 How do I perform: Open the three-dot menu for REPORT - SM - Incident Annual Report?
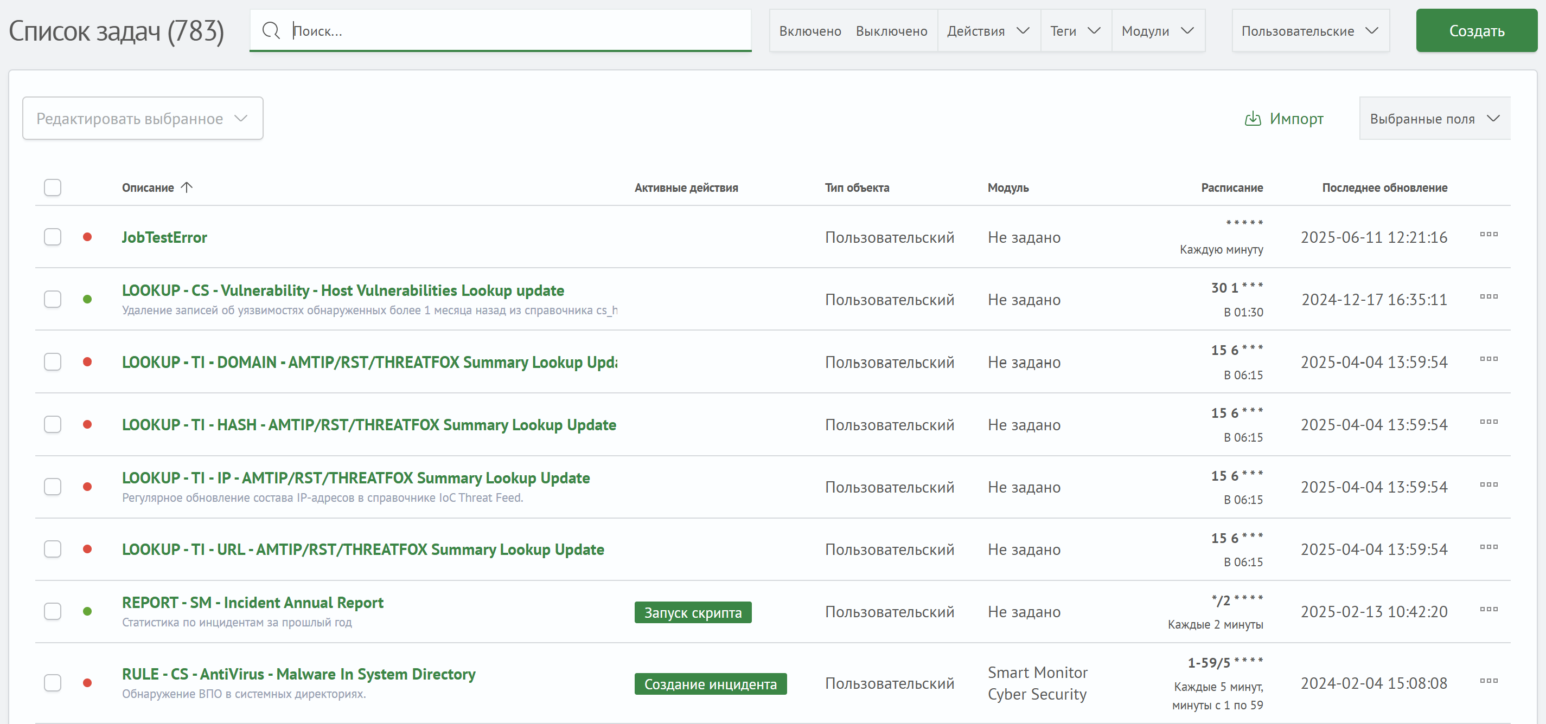[x=1488, y=609]
